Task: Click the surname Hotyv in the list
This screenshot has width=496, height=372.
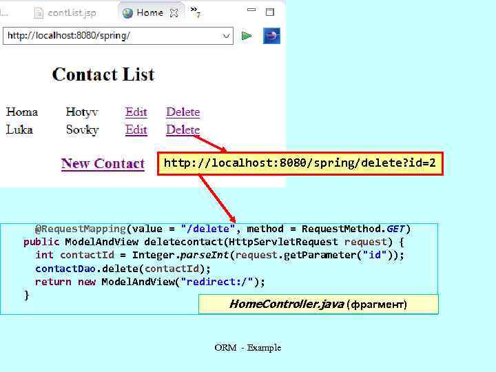Action: coord(82,112)
